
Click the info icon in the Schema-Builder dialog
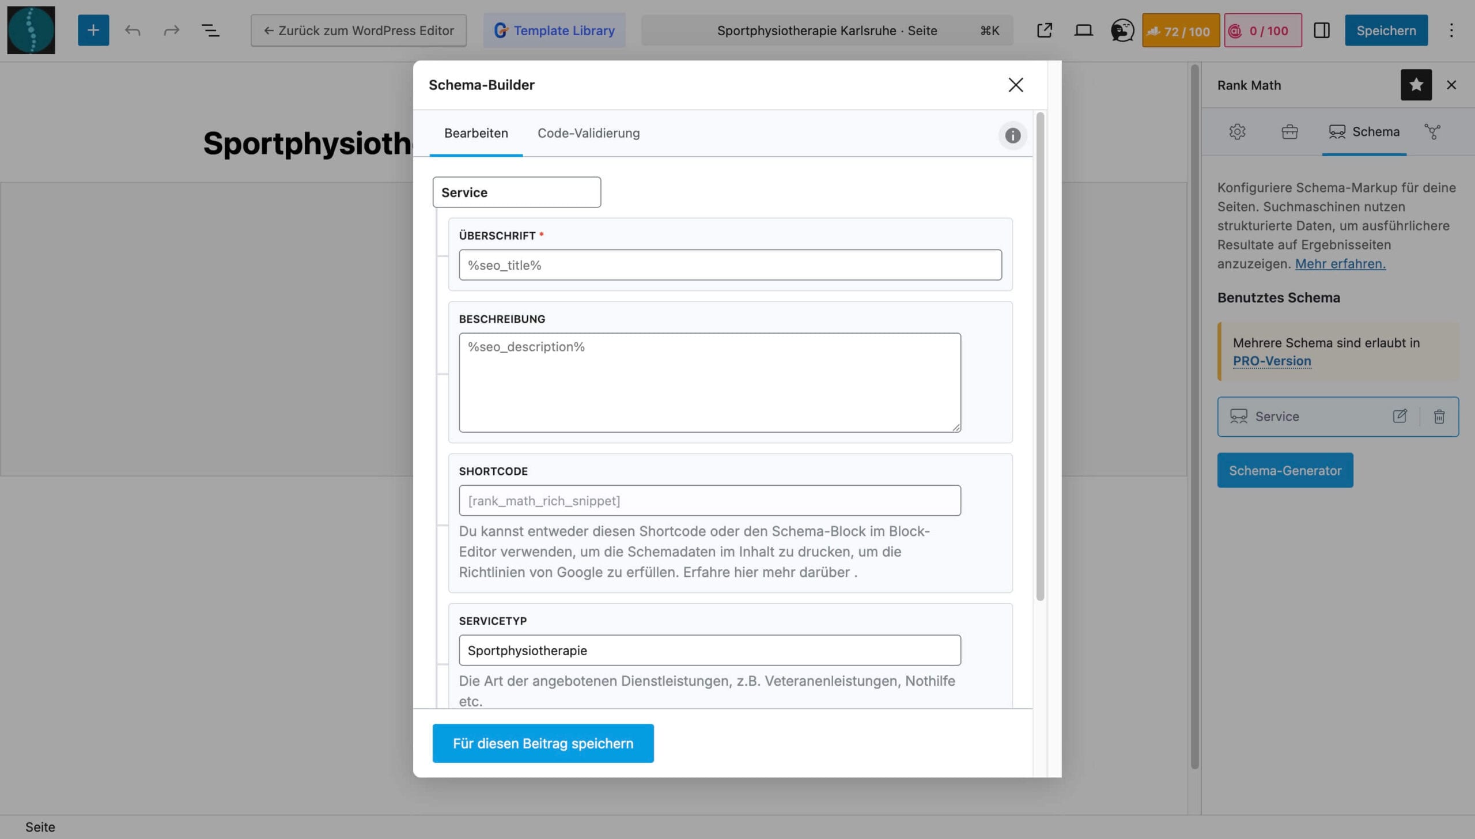coord(1012,136)
